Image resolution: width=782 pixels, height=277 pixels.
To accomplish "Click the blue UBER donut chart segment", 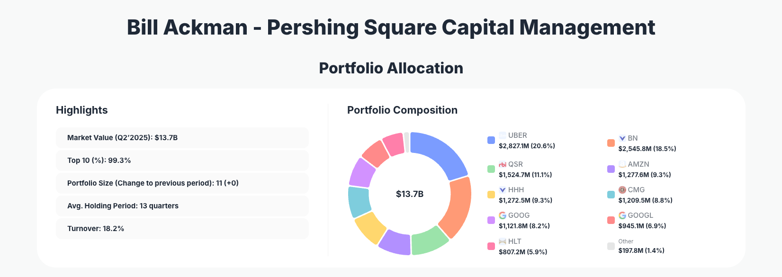I will pyautogui.click(x=440, y=152).
